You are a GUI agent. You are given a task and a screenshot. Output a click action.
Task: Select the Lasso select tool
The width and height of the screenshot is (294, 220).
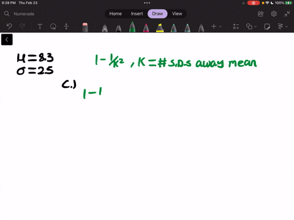(x=53, y=26)
